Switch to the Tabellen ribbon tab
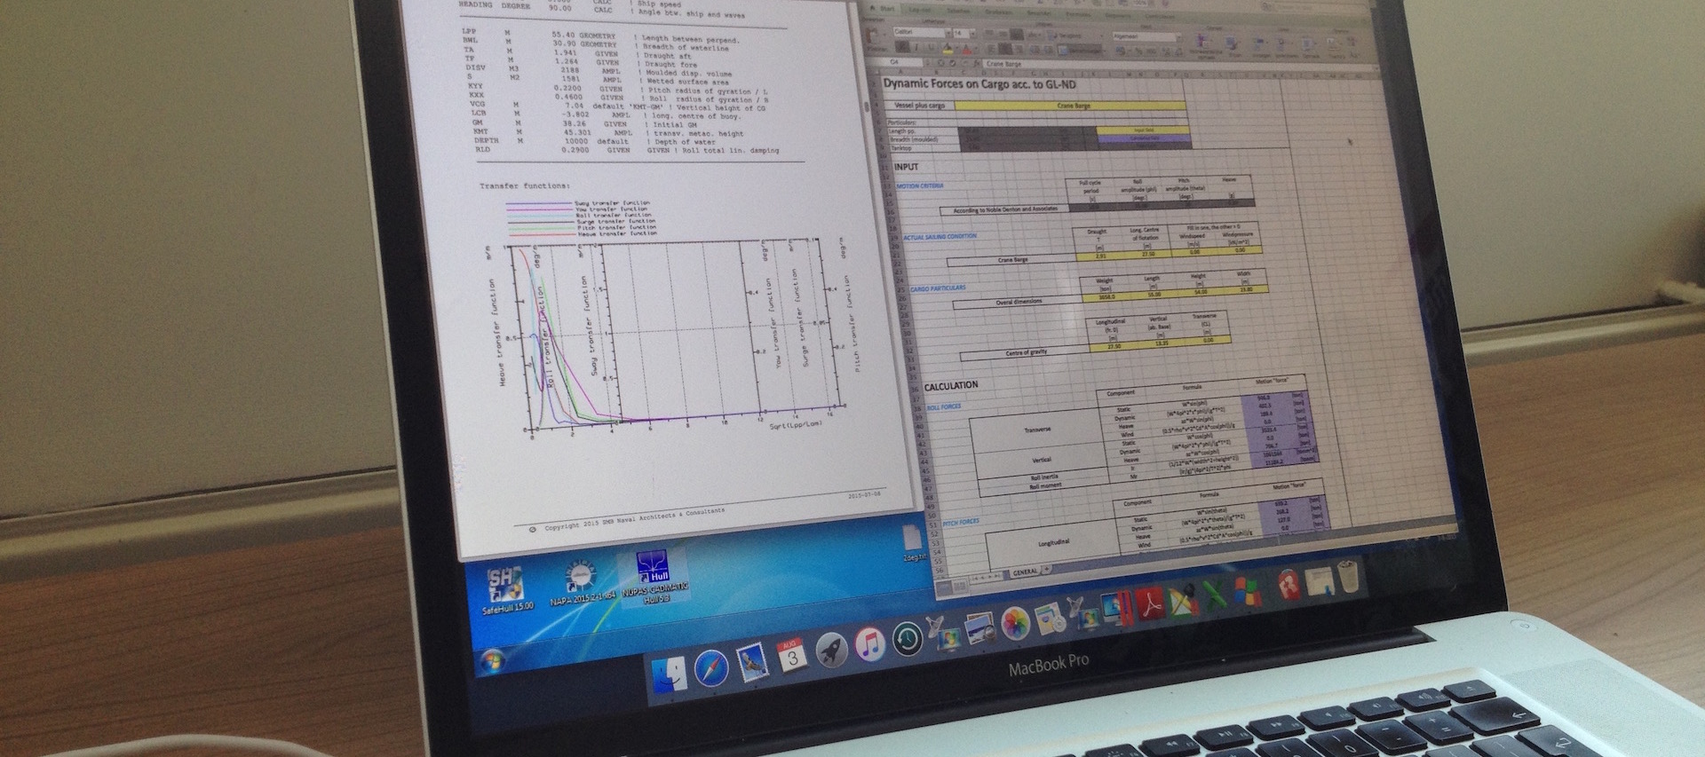Image resolution: width=1705 pixels, height=757 pixels. click(958, 11)
